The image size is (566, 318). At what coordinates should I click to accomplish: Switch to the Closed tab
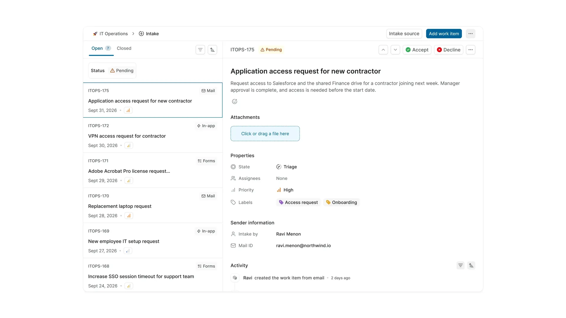pyautogui.click(x=124, y=48)
